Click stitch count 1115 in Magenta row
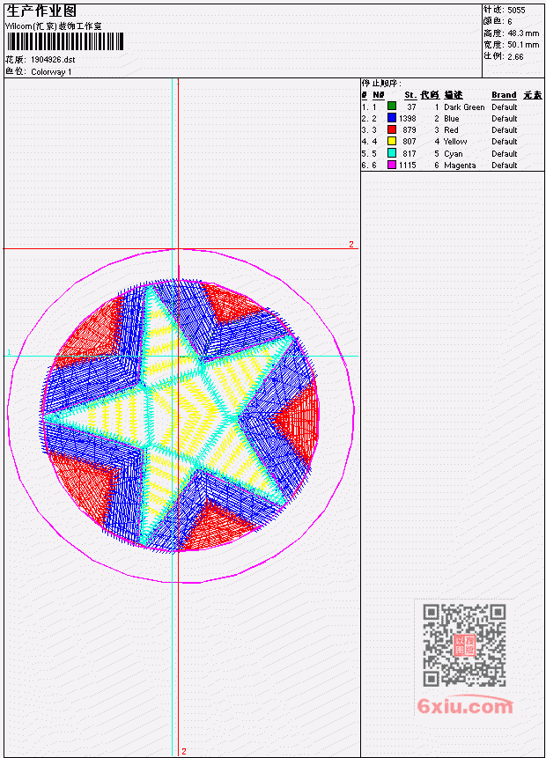546x758 pixels. pos(407,166)
